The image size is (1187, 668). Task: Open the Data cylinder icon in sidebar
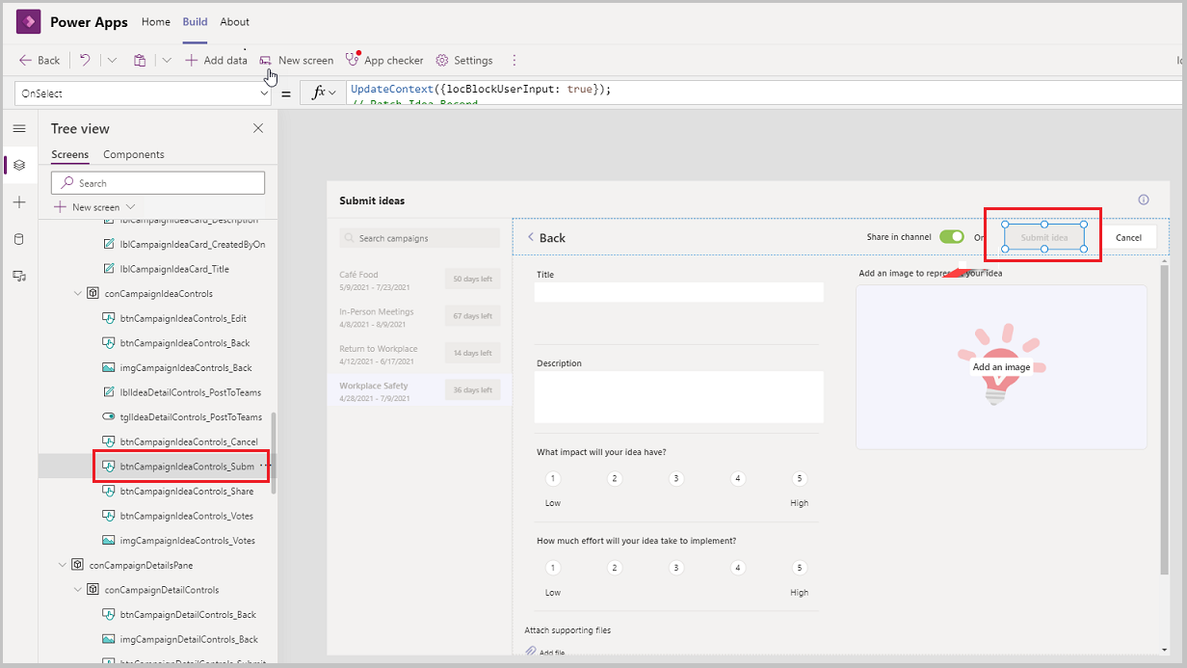pyautogui.click(x=19, y=239)
